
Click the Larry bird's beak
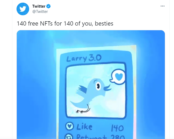[x=107, y=88]
